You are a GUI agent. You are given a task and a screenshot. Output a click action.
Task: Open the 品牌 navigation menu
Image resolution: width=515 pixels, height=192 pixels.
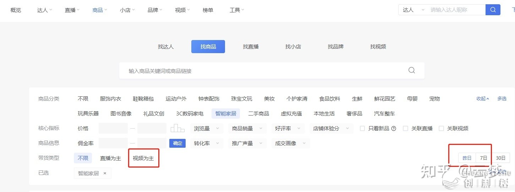[x=155, y=10]
